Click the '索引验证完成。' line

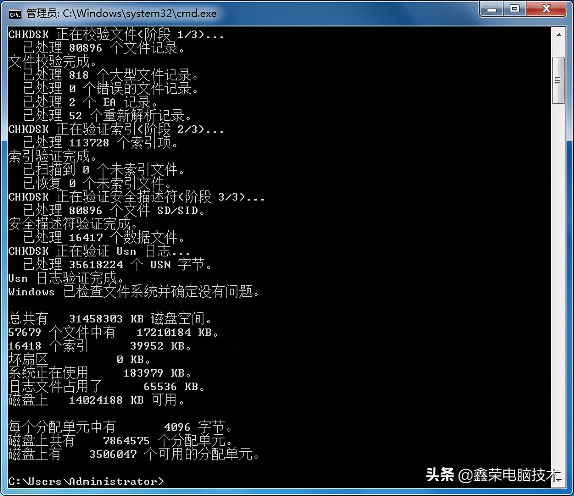53,156
